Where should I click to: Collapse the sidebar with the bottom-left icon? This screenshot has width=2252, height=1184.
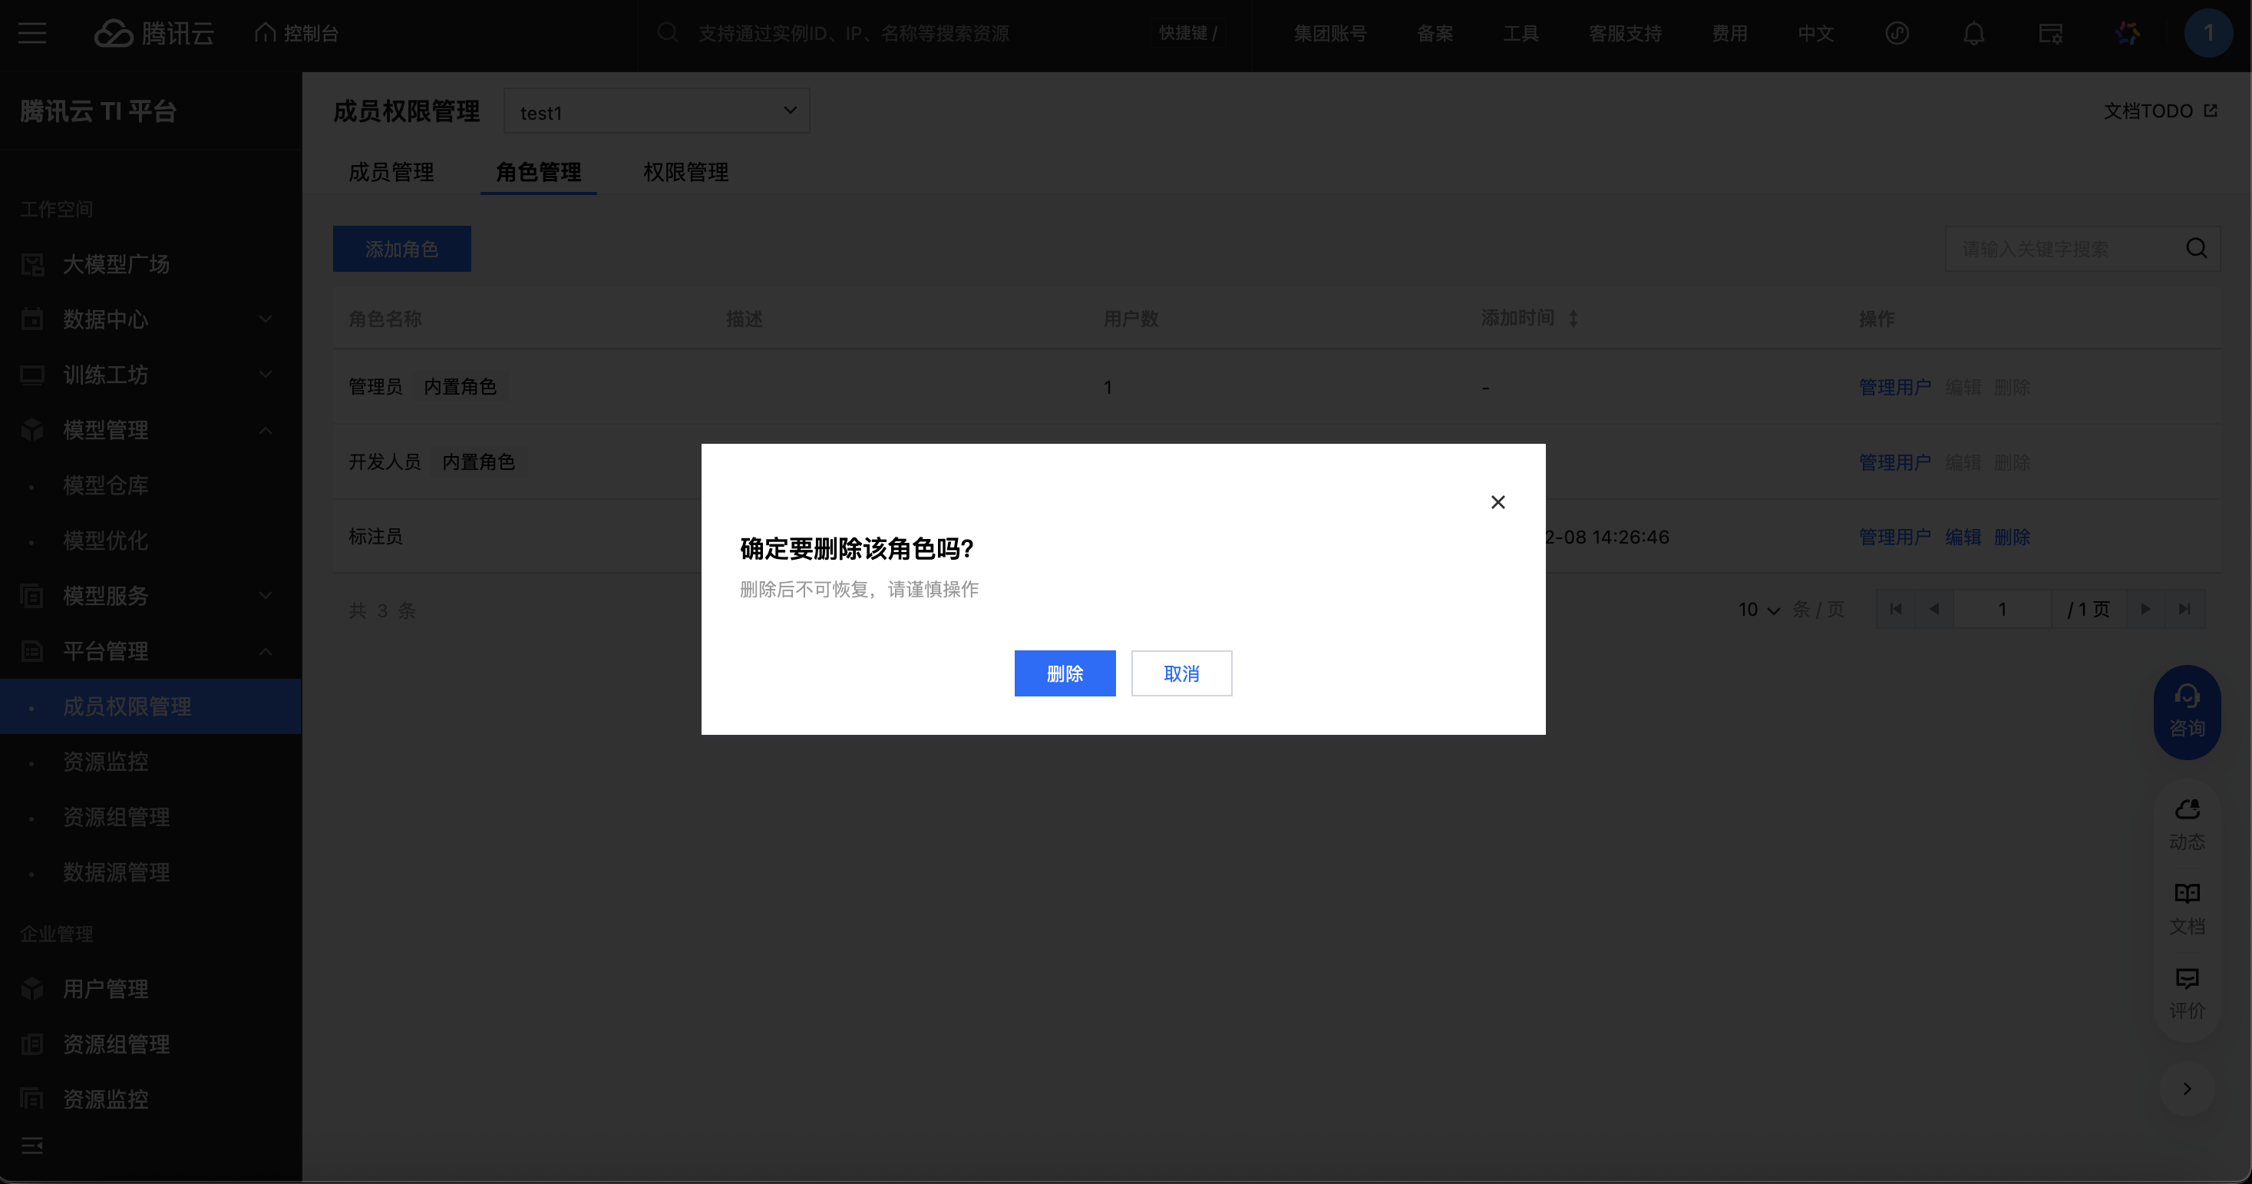pos(32,1145)
